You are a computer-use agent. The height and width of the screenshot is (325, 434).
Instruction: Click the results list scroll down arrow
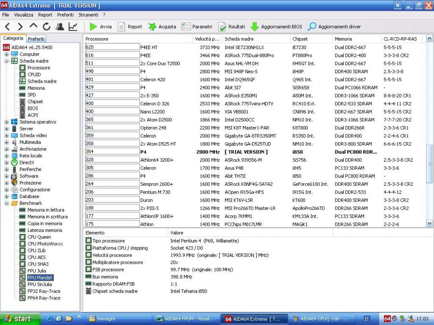point(430,223)
